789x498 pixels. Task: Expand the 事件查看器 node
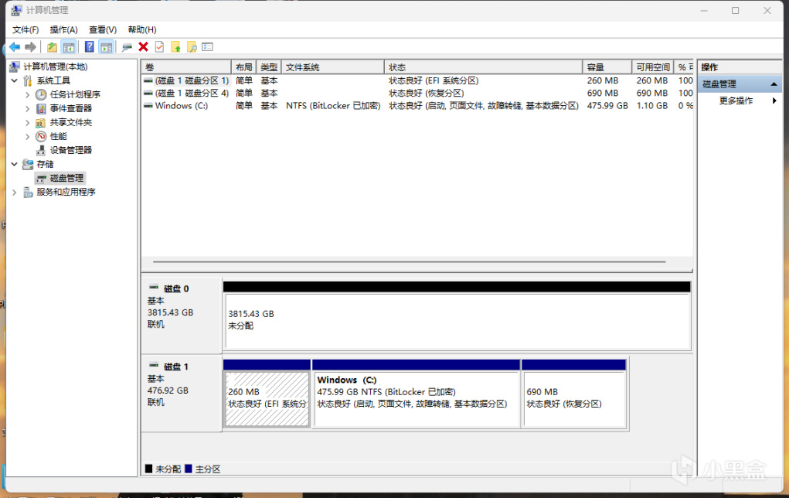coord(28,108)
